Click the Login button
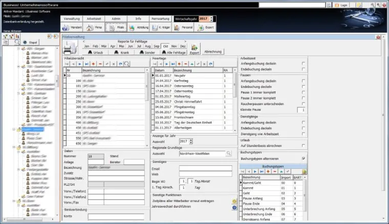Image resolution: width=389 pixels, height=224 pixels. (x=342, y=5)
